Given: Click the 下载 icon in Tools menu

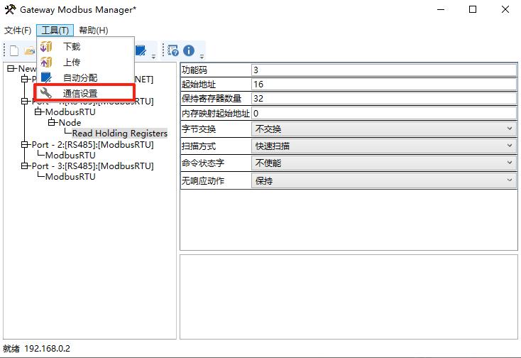Looking at the screenshot, I should [46, 47].
